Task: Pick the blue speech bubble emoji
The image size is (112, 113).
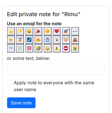Action: coord(11,48)
